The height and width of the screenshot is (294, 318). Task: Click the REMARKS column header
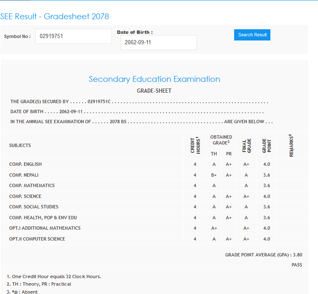click(x=291, y=145)
